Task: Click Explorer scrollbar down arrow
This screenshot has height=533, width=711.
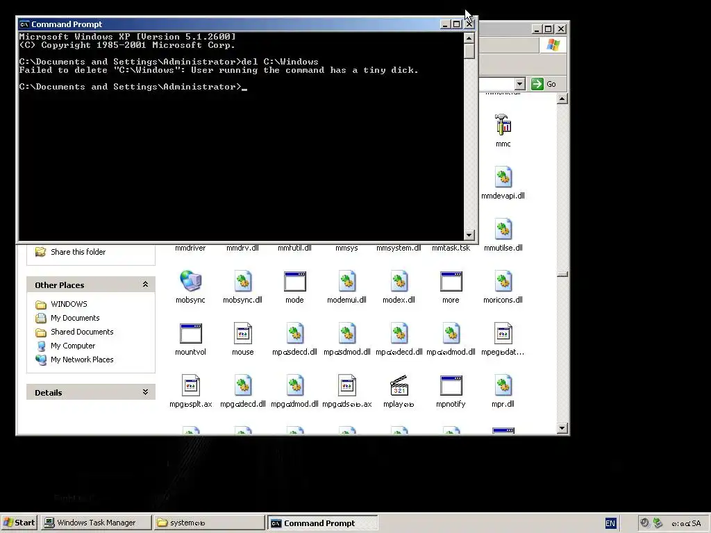Action: pyautogui.click(x=562, y=428)
